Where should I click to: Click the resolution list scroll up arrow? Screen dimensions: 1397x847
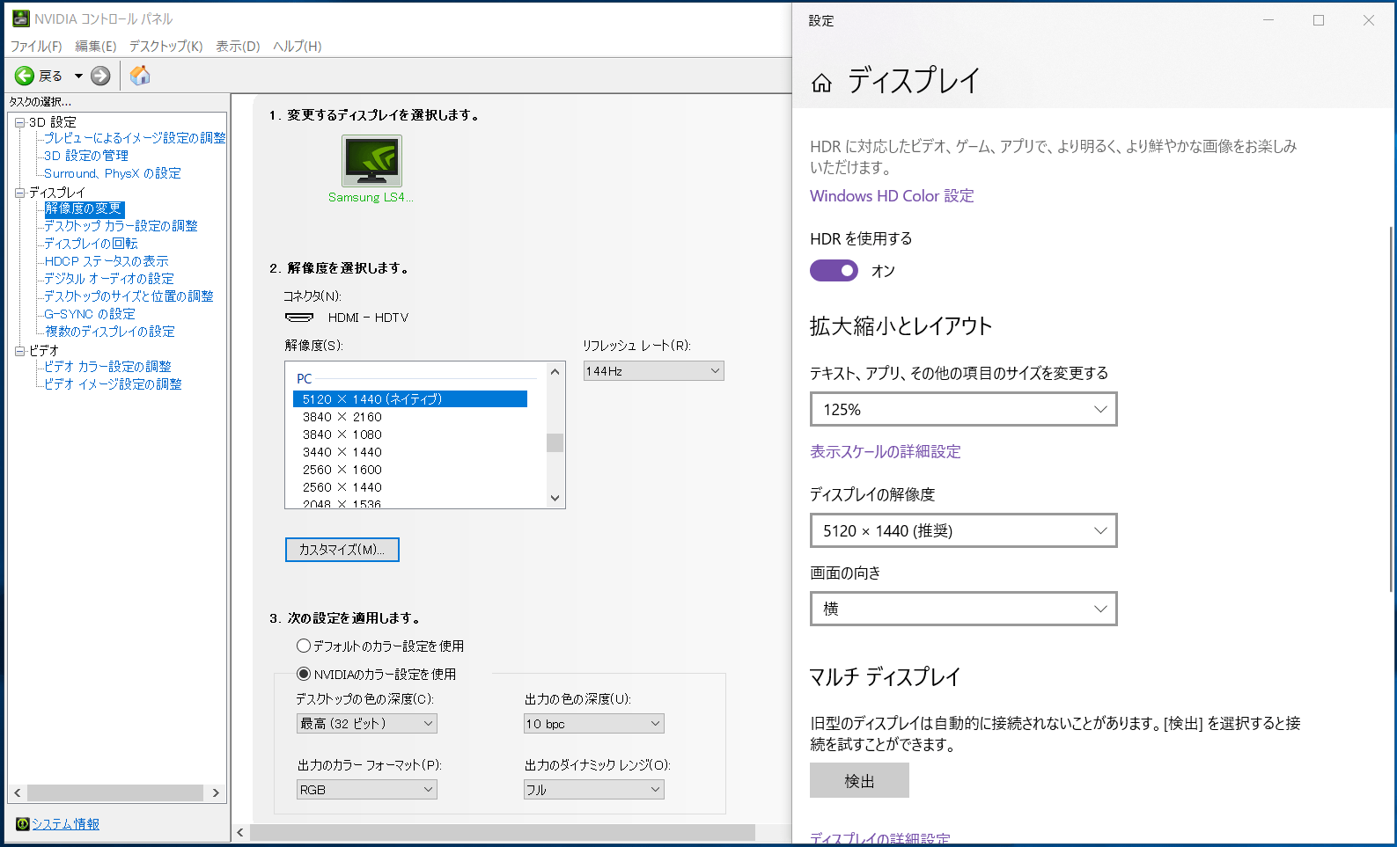click(555, 372)
